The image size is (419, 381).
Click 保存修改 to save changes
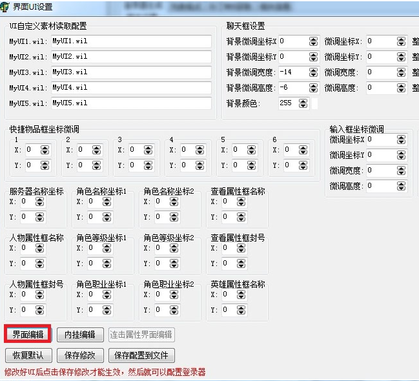(x=80, y=355)
